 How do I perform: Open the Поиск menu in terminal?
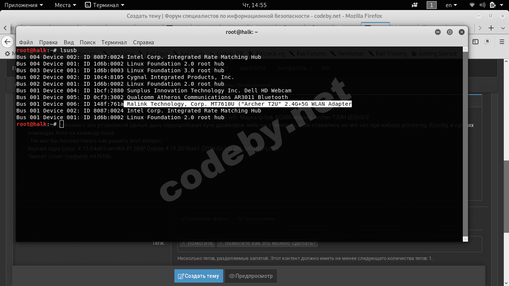point(88,42)
